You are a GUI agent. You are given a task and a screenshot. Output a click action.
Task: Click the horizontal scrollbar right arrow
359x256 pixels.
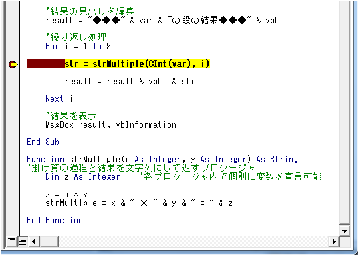point(334,241)
